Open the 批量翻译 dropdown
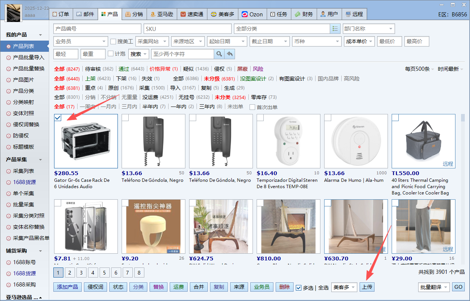470x301 pixels. coord(433,287)
